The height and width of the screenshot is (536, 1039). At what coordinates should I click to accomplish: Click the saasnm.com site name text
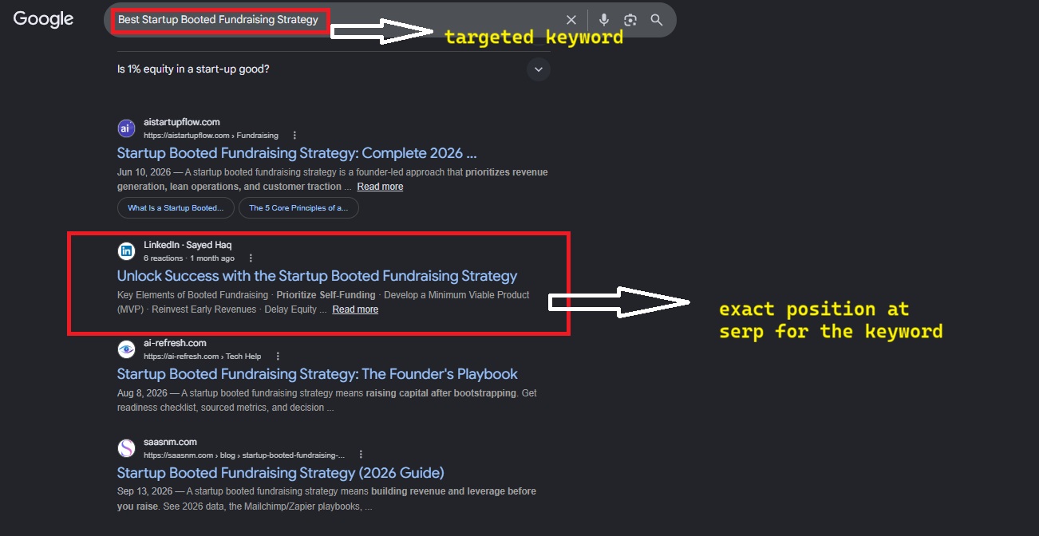(170, 442)
